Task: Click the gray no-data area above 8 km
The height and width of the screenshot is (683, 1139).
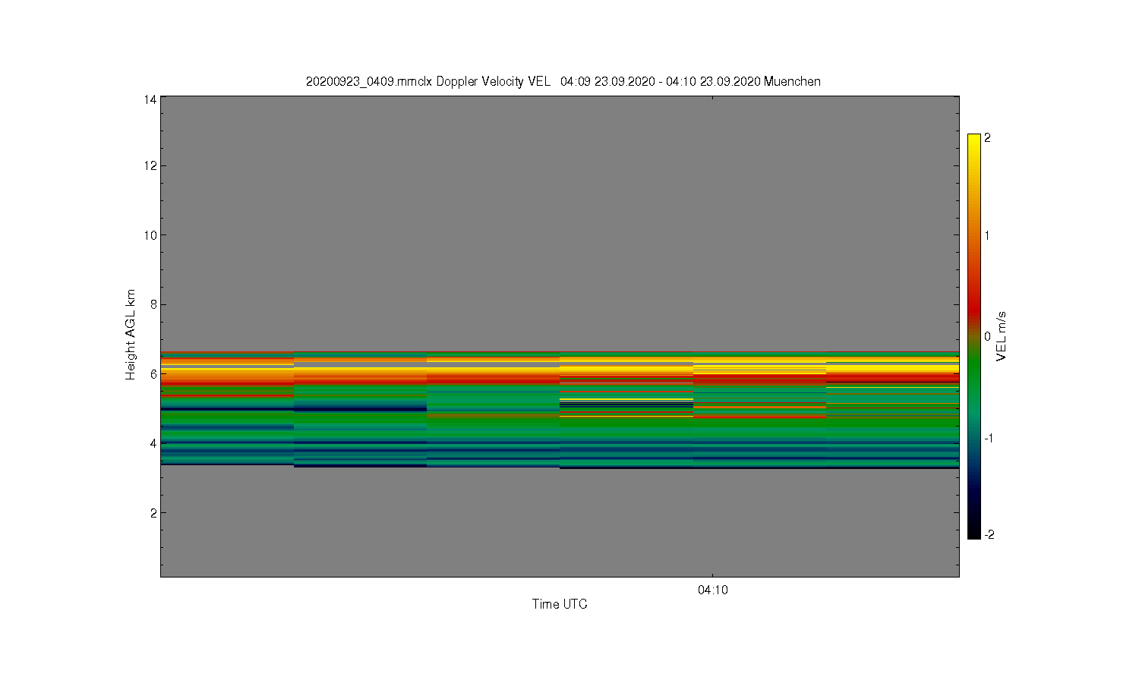Action: click(x=560, y=220)
